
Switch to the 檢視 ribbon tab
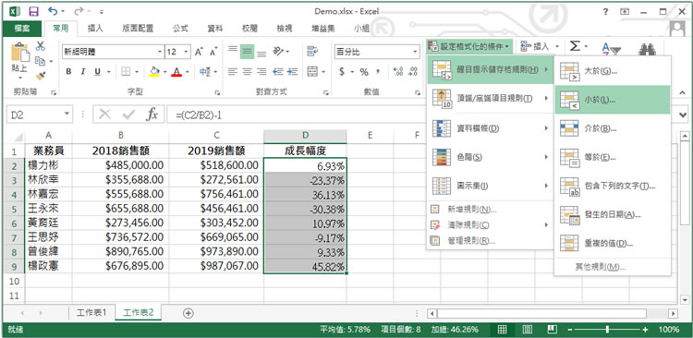tap(285, 29)
